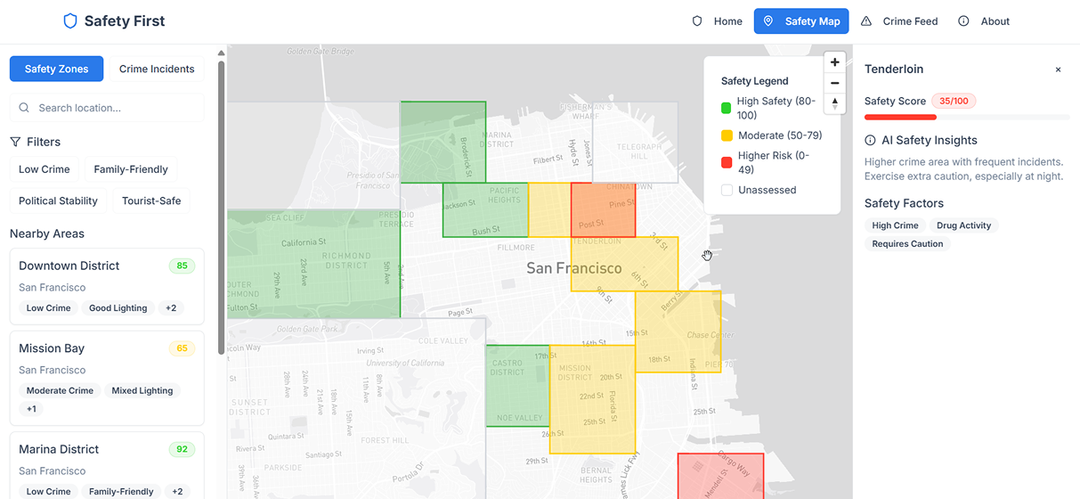
Task: Click the 65 score badge on Mission Bay
Action: pos(182,348)
